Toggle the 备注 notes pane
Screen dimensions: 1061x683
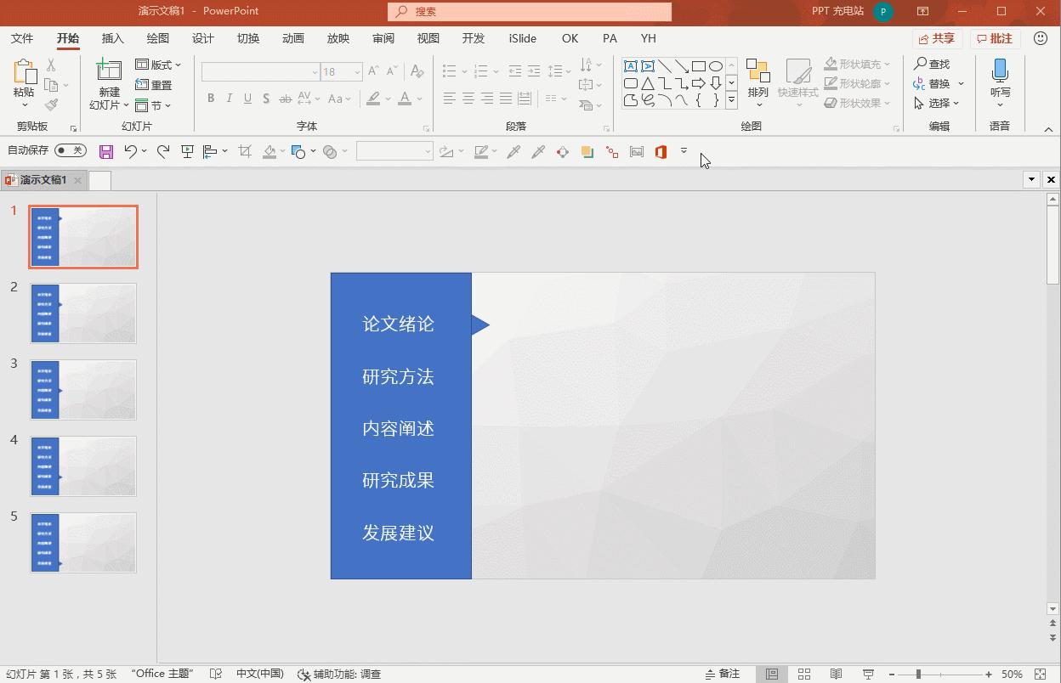point(723,674)
